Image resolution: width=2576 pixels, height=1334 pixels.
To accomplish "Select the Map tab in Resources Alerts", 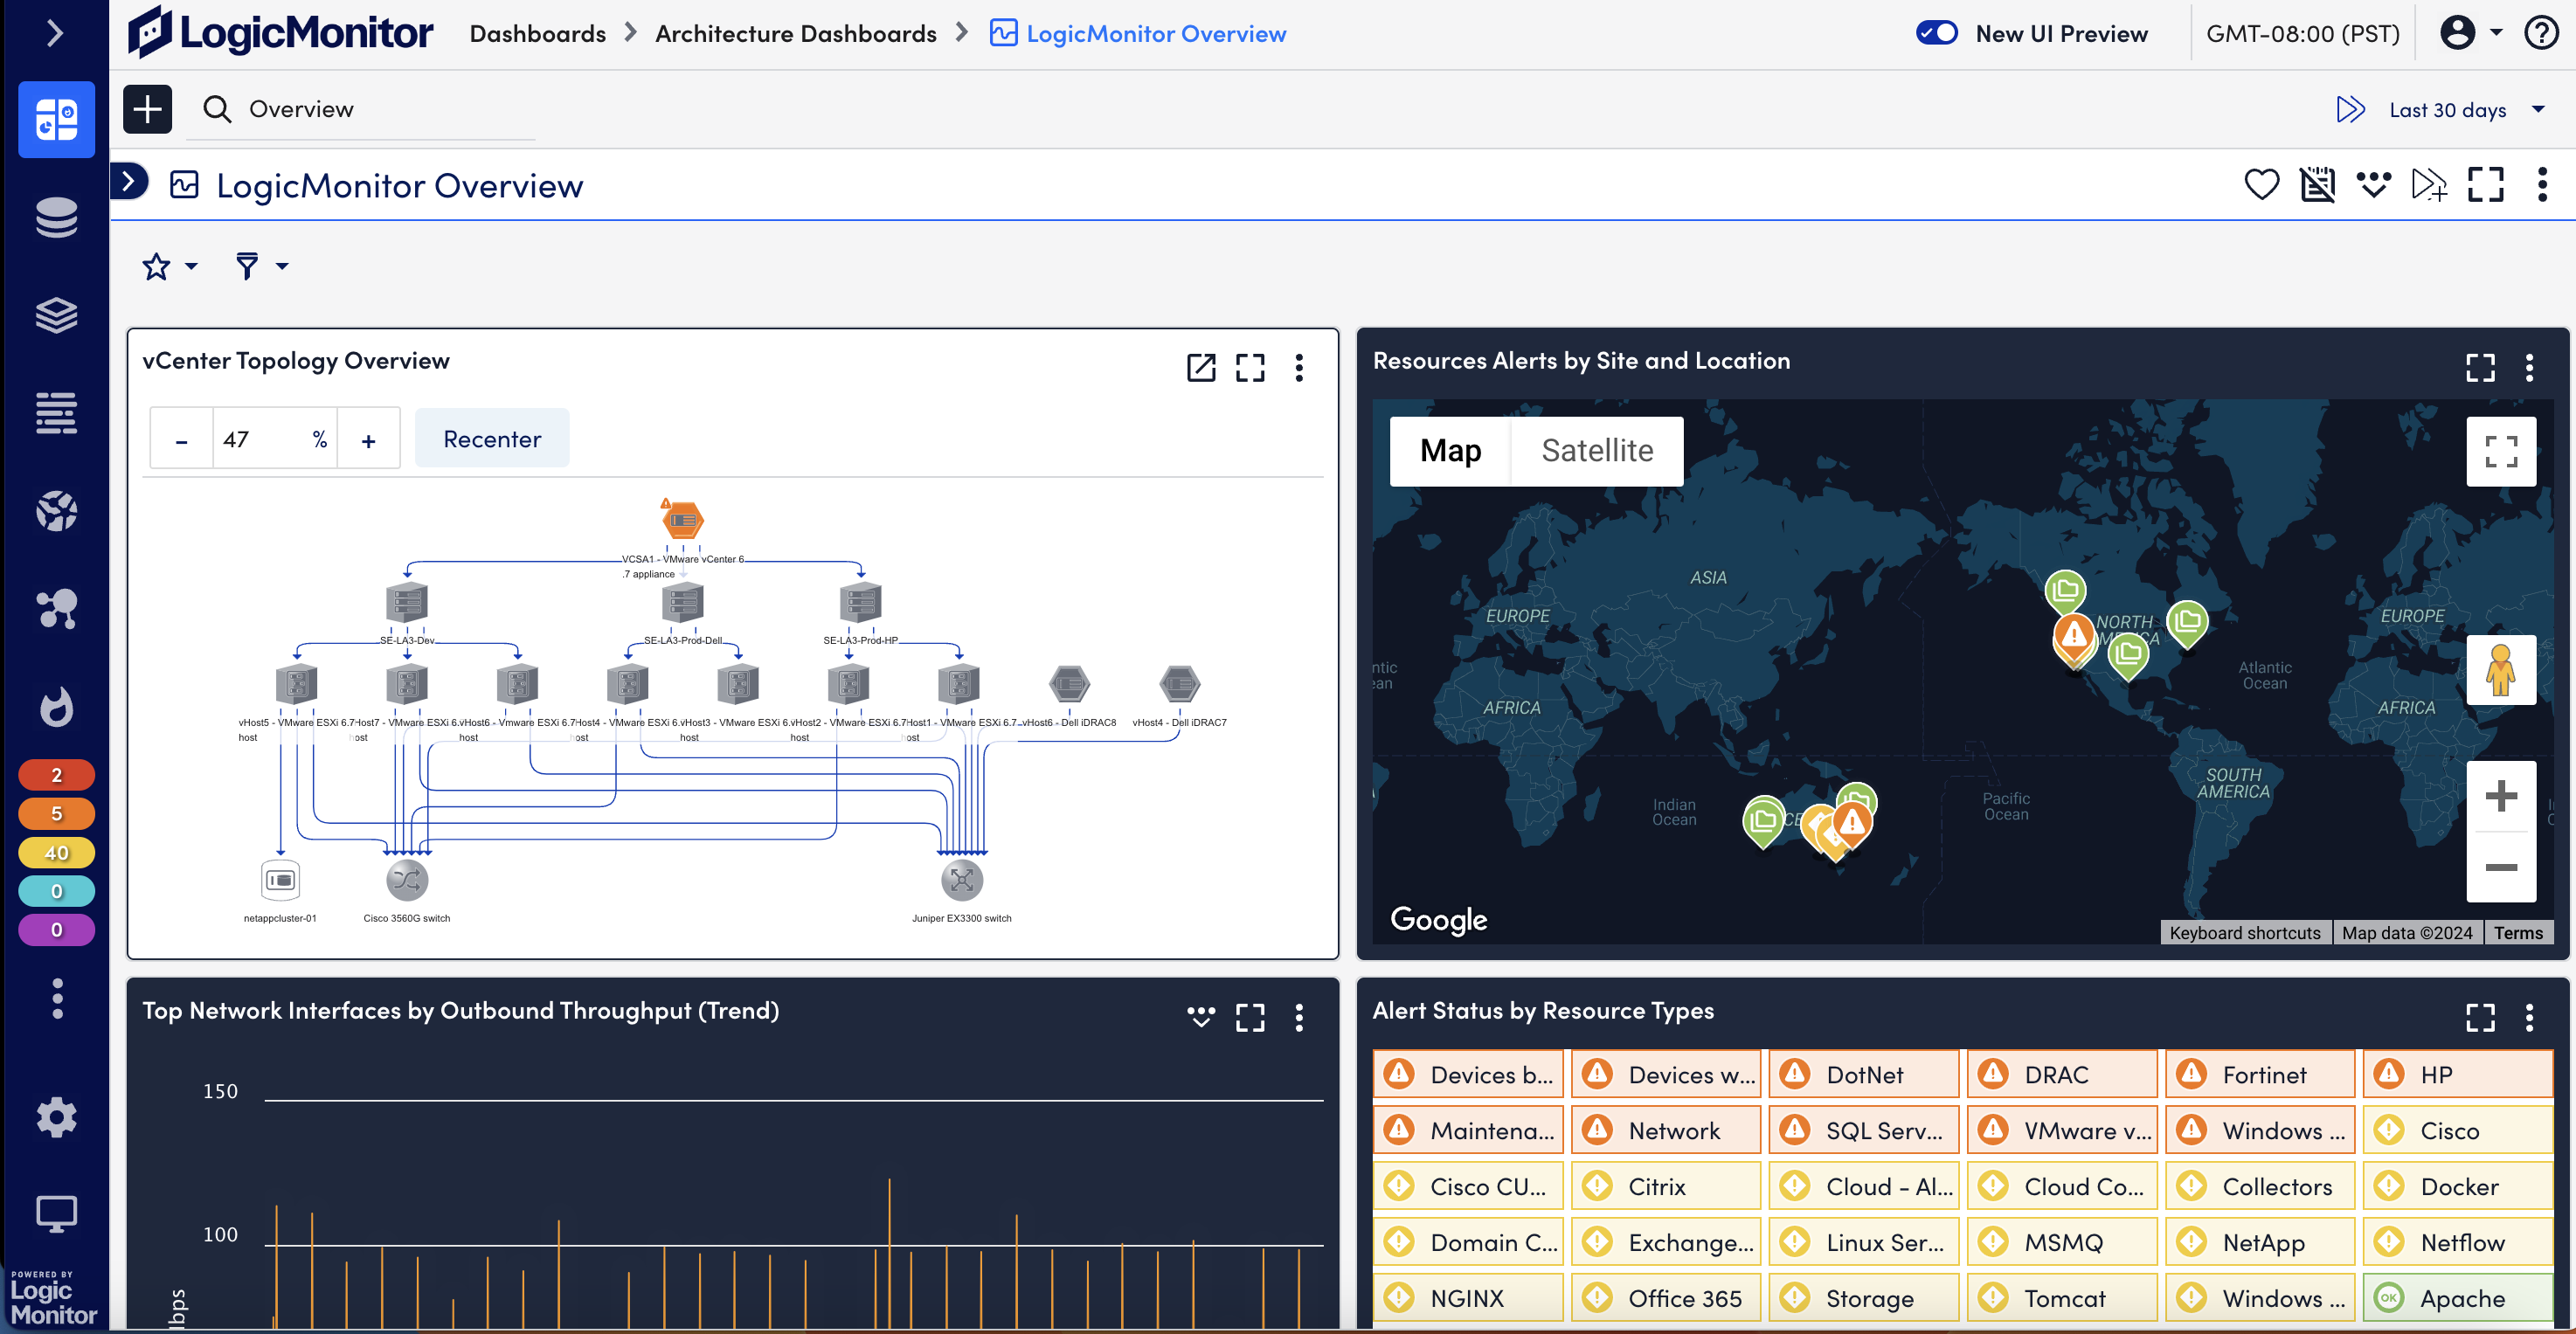I will (1450, 451).
